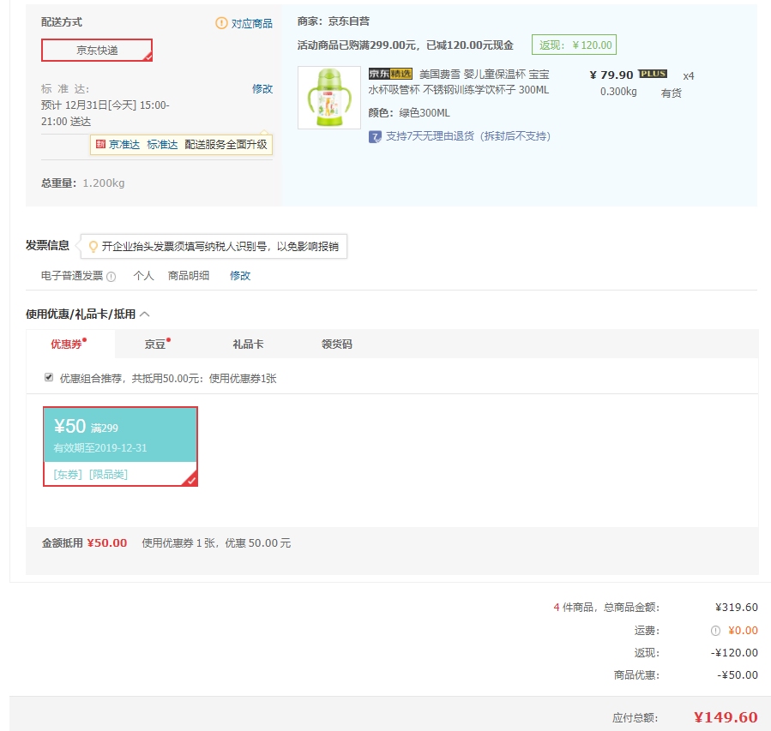Viewport: 771px width, 731px height.
Task: Select the ¥50 满299 coupon card
Action: click(x=120, y=446)
